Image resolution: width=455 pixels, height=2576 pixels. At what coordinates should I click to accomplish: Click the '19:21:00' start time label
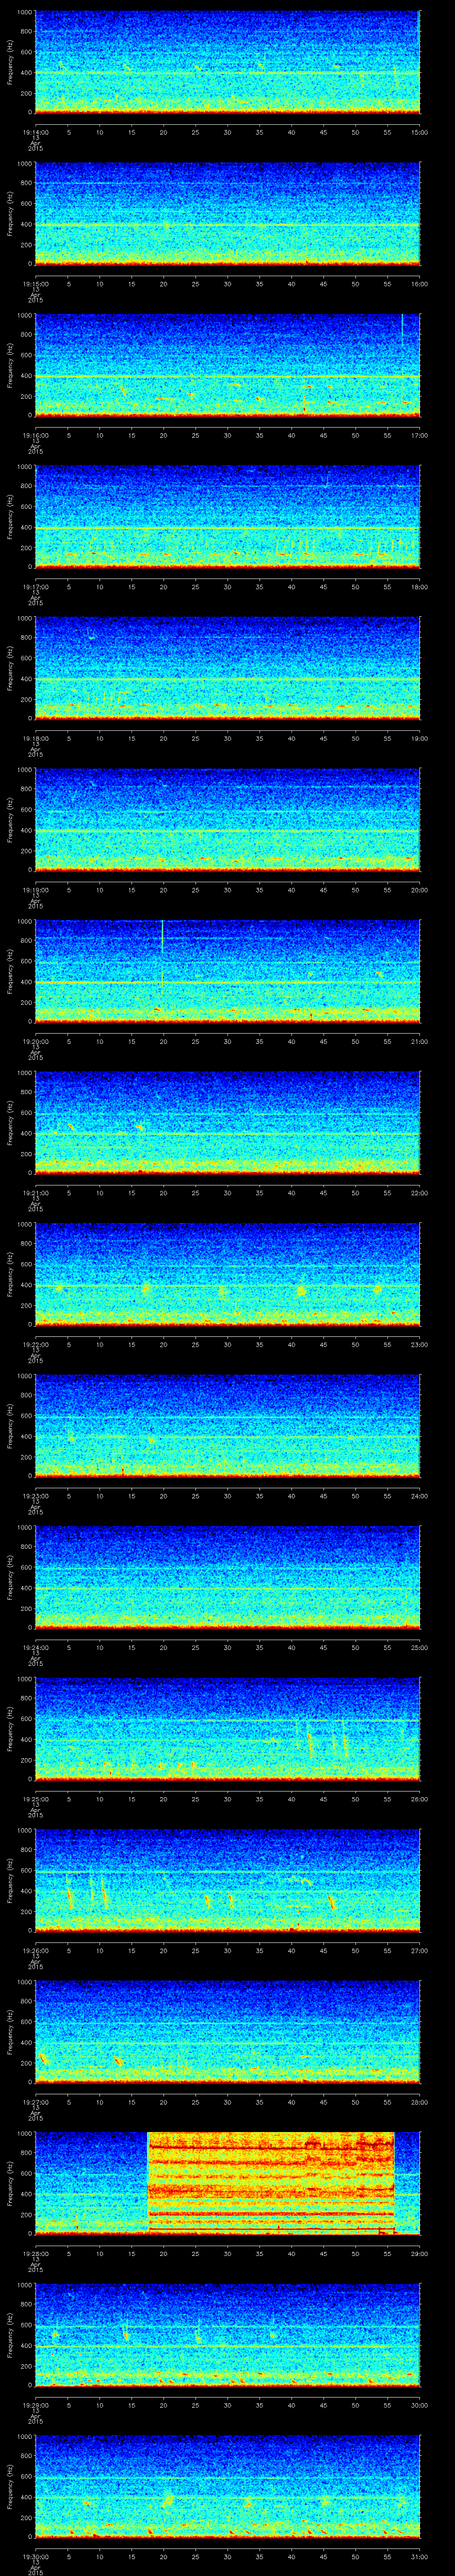point(35,1192)
